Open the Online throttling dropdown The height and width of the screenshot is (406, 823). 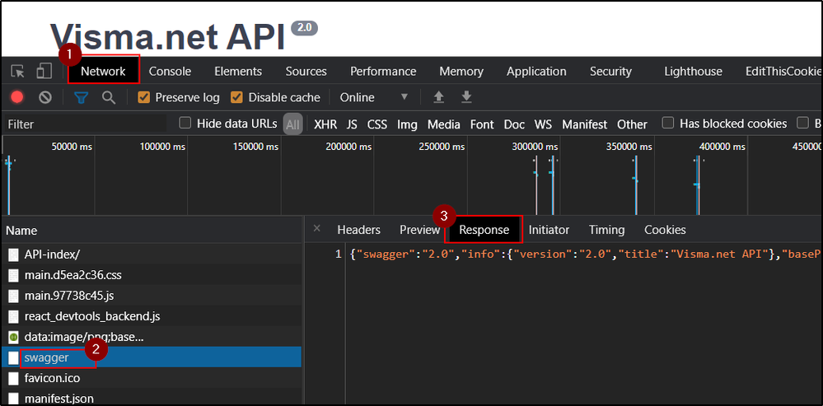pos(374,97)
